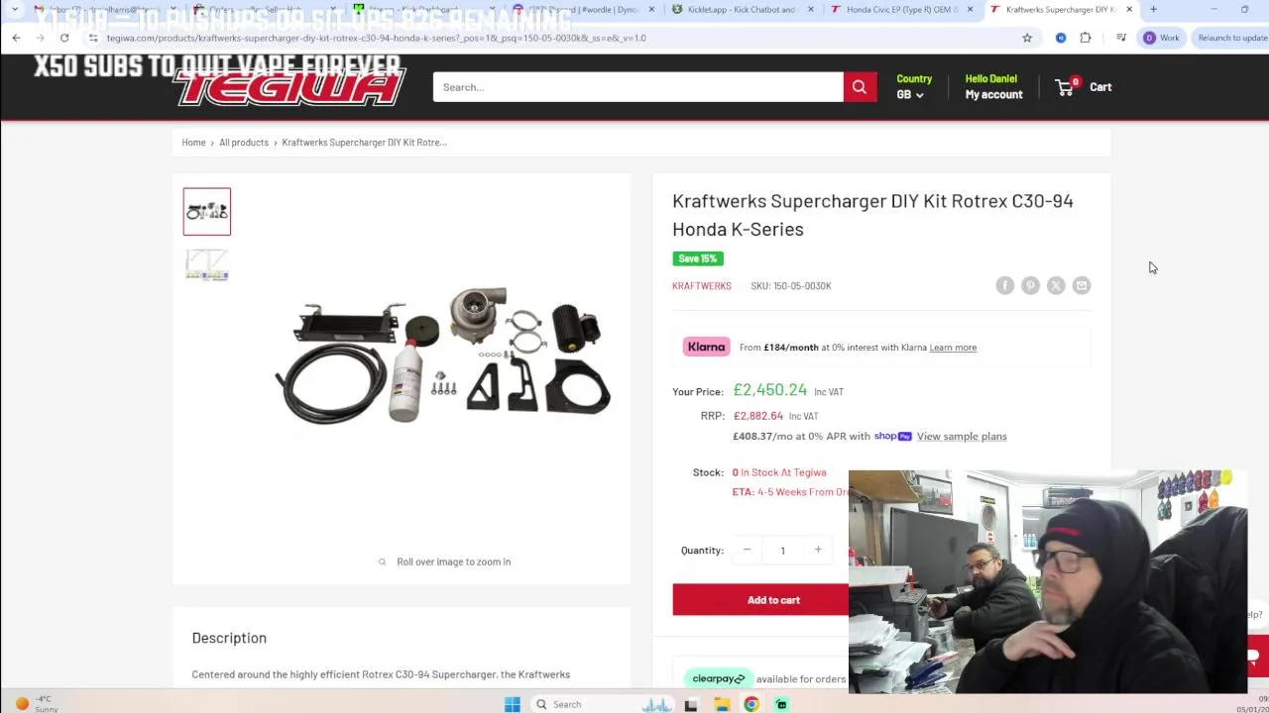Click the browser address bar URL

click(376, 38)
